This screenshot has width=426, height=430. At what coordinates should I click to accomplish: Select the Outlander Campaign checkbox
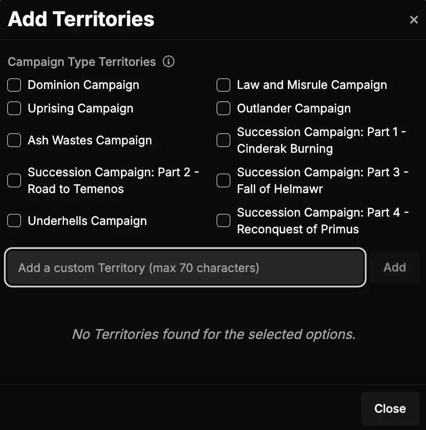223,108
